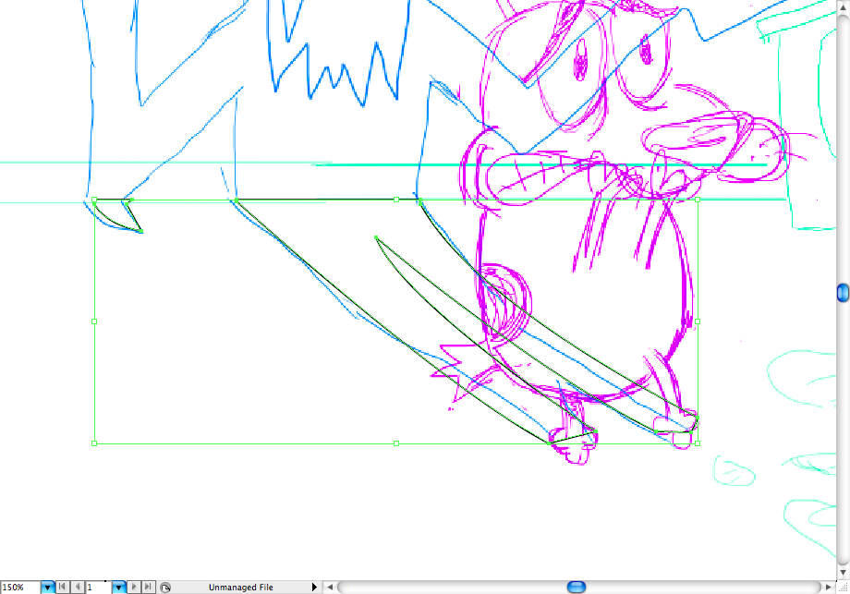Open the zoom level dropdown arrow
Viewport: 850px width, 594px height.
48,587
